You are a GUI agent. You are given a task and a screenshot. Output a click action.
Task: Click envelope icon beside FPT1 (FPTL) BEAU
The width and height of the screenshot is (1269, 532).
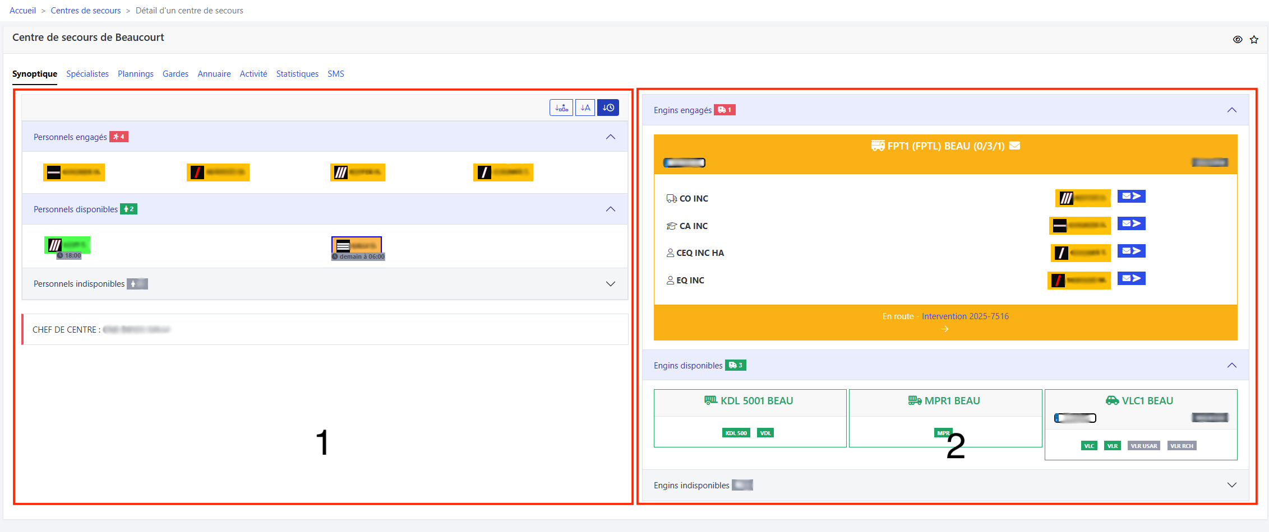1014,146
